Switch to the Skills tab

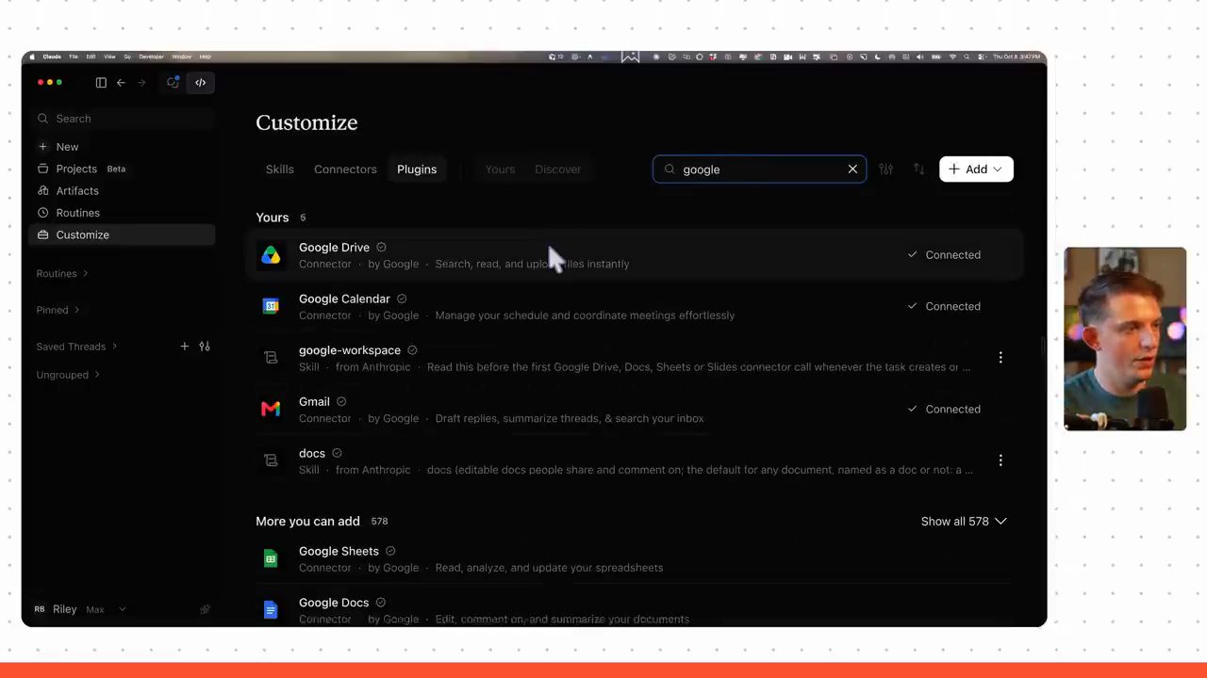pos(279,169)
